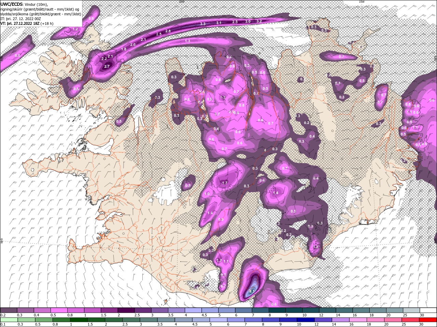Click the 3.2 value on the northern band
Screen dimensions: 437x327
click(259, 21)
